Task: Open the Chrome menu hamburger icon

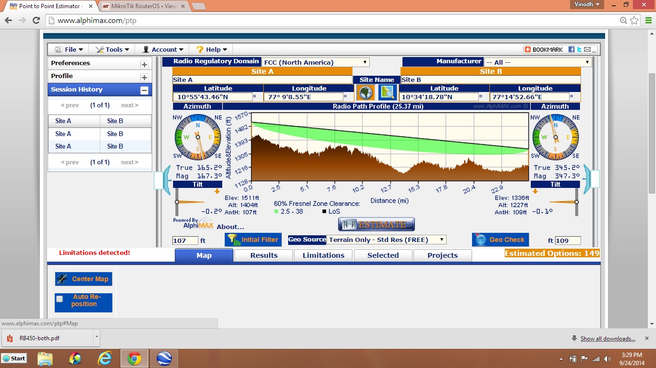Action: point(648,20)
